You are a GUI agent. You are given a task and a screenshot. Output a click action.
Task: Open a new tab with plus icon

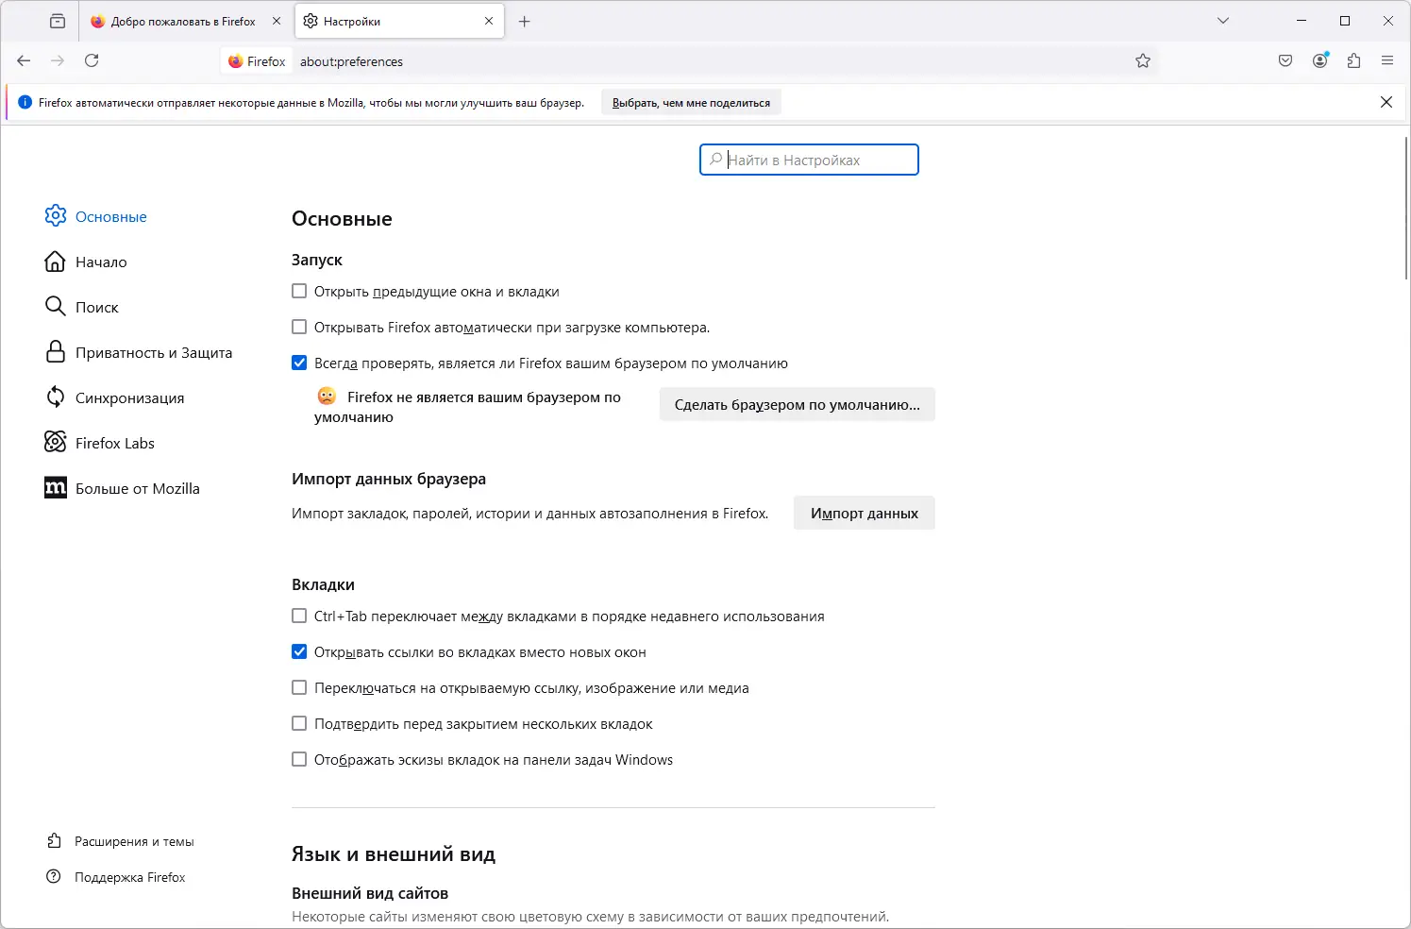[x=525, y=21]
